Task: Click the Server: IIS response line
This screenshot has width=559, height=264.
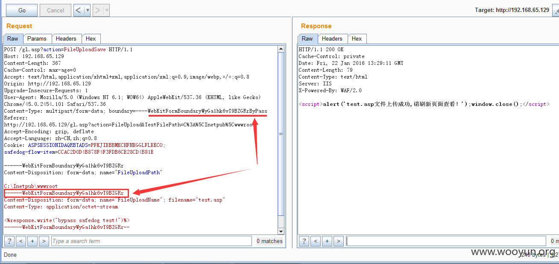Action: click(x=315, y=84)
